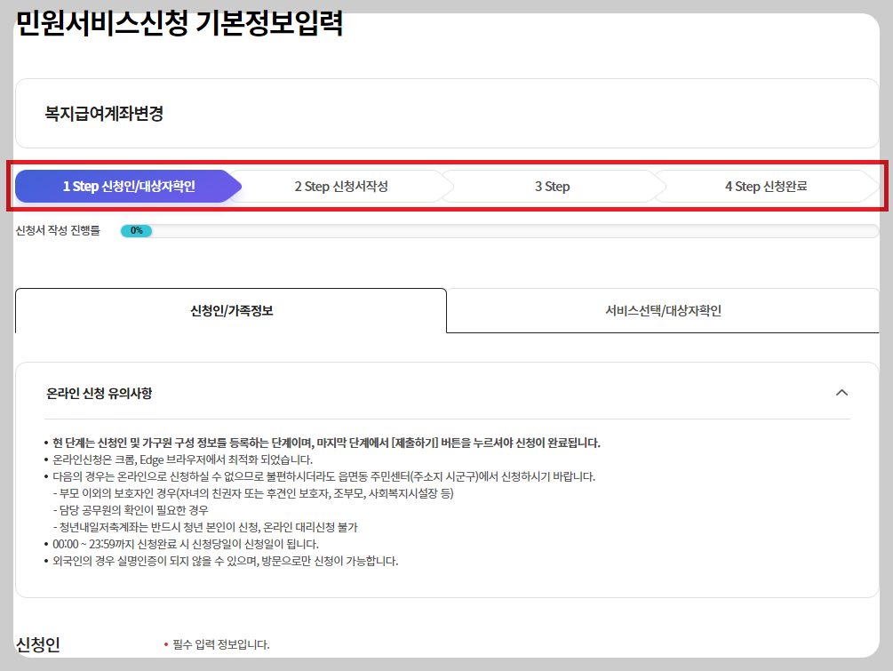Image resolution: width=893 pixels, height=671 pixels.
Task: Switch to the 서비스선택/대상자확인 tab
Action: (666, 311)
